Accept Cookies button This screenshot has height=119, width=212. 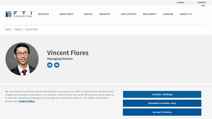162,112
